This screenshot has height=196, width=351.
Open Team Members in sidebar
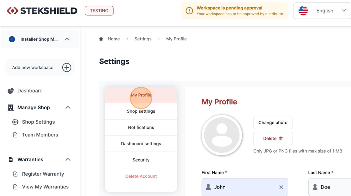40,135
